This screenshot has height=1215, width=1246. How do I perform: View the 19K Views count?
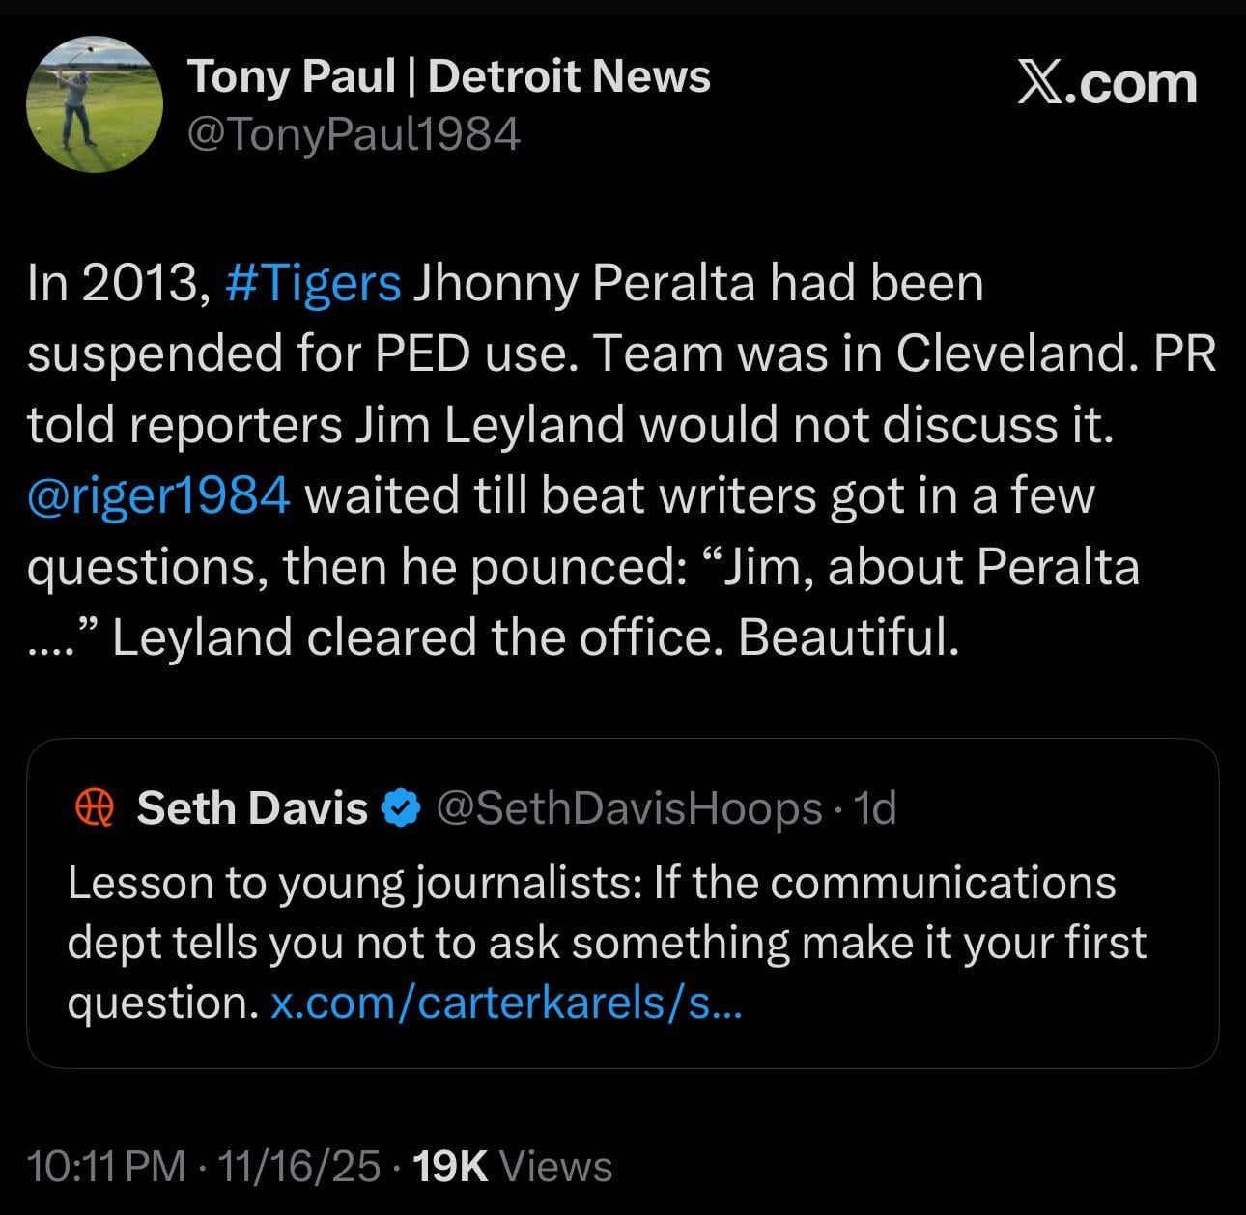pos(450,1167)
